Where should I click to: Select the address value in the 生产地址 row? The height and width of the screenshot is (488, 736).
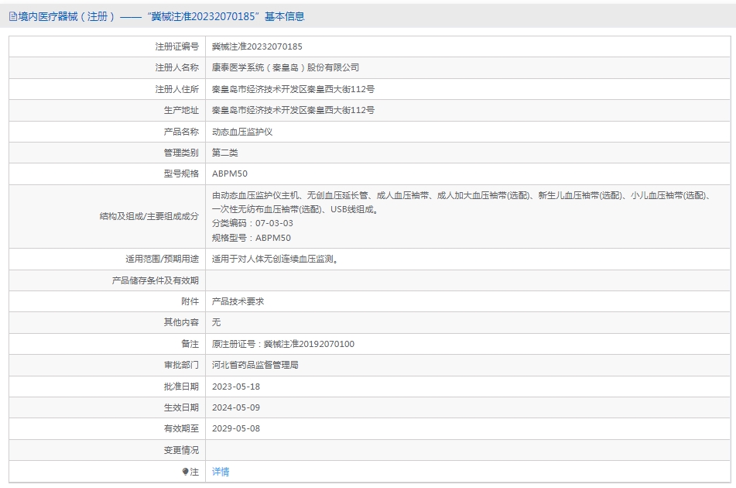coord(293,110)
